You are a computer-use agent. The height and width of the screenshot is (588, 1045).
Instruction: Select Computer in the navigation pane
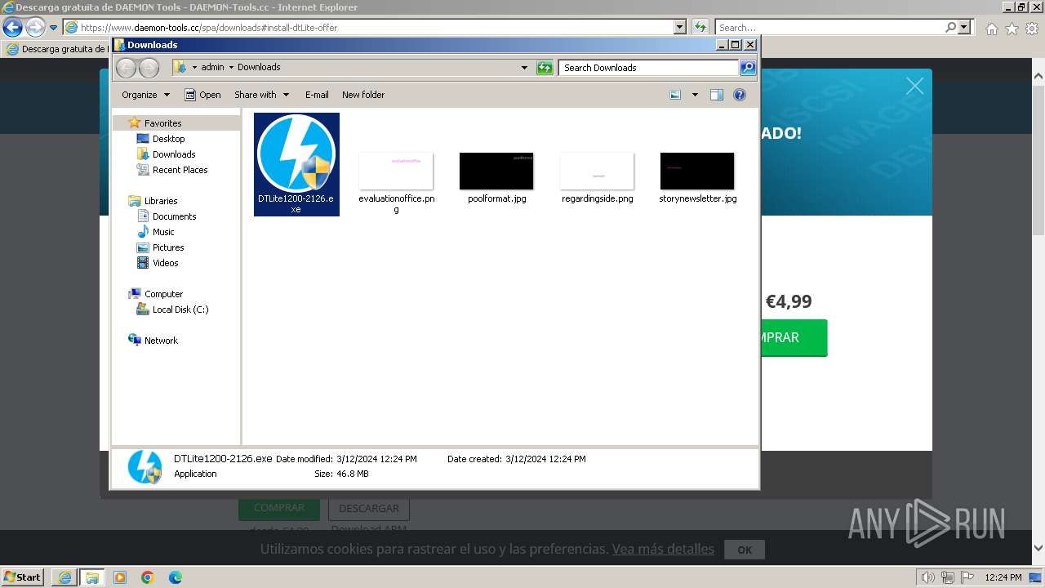pyautogui.click(x=163, y=294)
